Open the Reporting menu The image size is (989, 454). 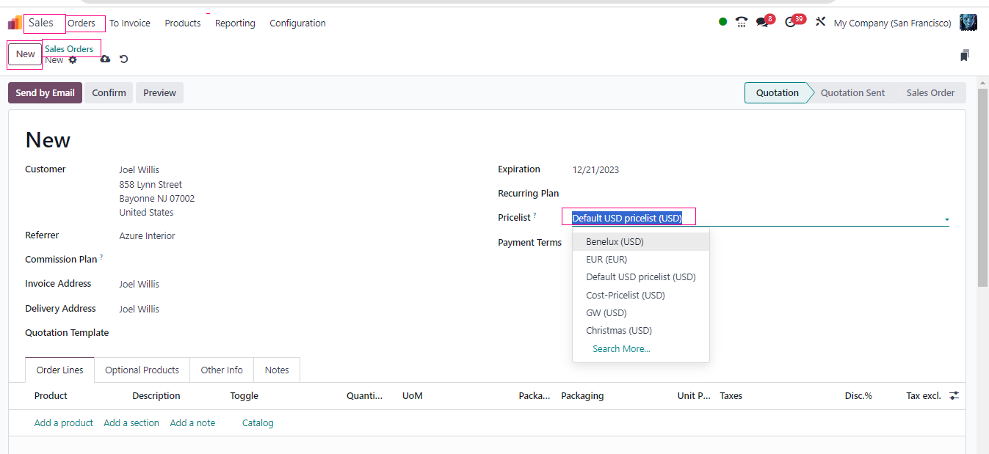tap(235, 23)
